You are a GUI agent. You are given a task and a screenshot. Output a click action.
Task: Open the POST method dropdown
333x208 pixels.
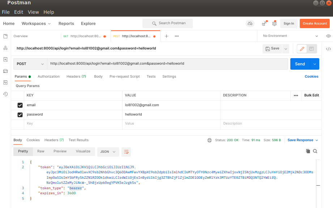tap(30, 64)
